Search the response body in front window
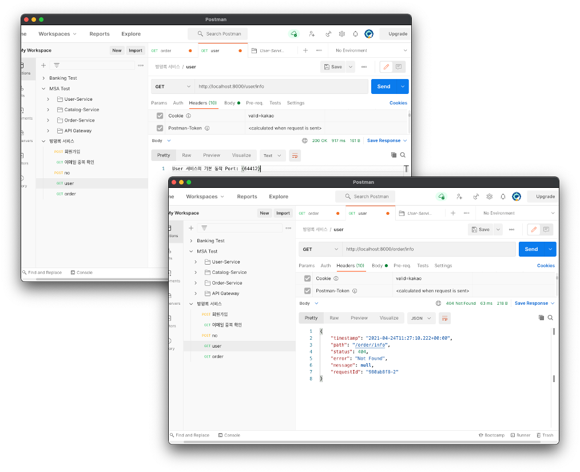580x472 pixels. coord(550,317)
